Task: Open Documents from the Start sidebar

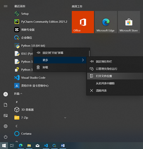Action: coord(5,105)
